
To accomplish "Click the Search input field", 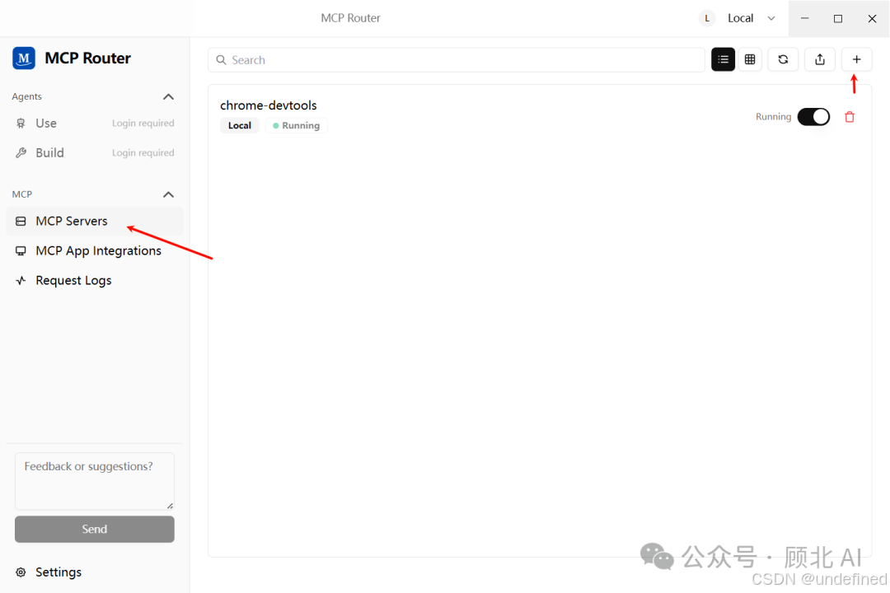I will [x=457, y=59].
